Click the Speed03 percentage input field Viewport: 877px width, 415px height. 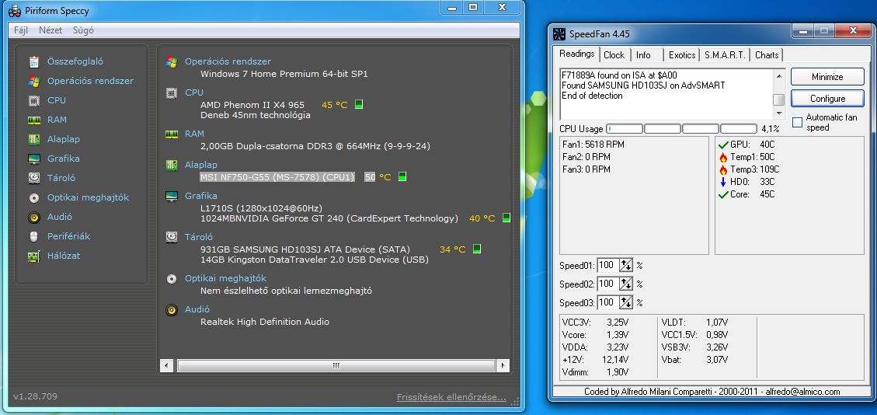point(608,302)
